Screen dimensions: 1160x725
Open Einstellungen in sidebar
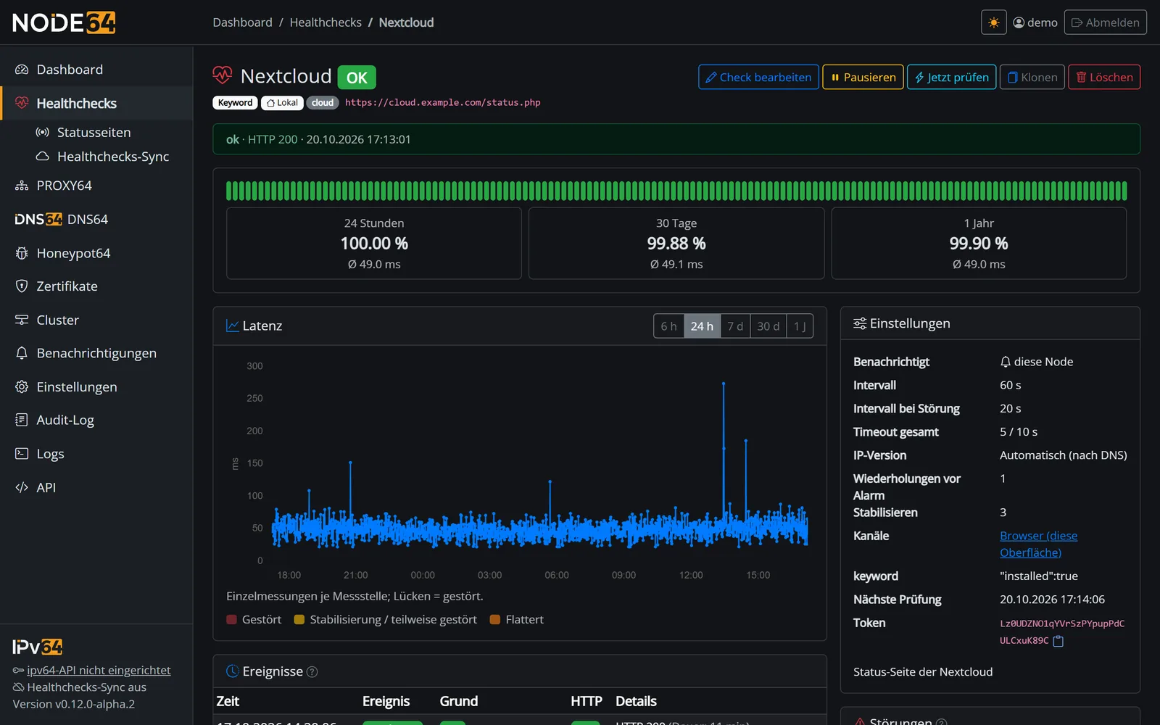[96, 387]
